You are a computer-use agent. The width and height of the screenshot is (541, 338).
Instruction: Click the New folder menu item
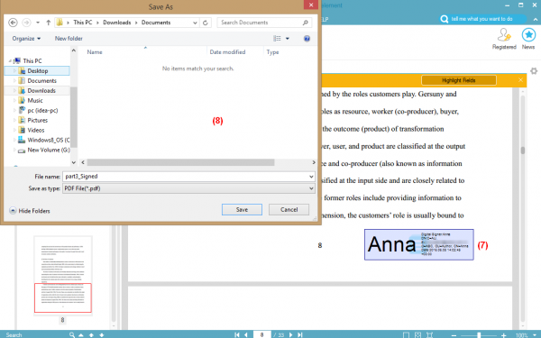(69, 39)
